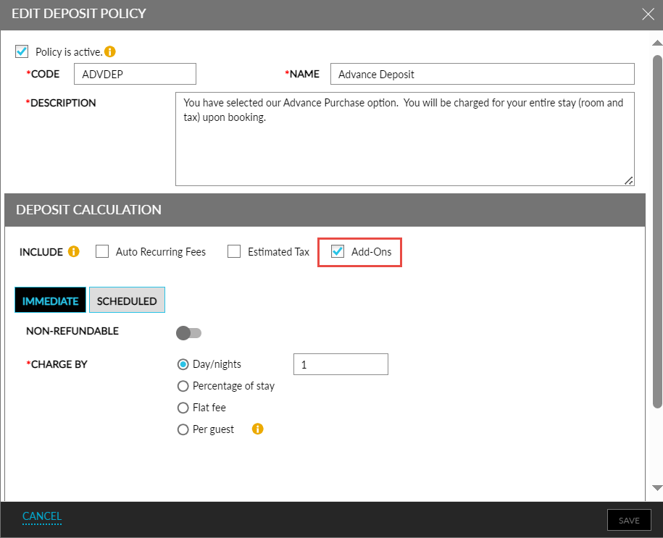This screenshot has width=663, height=538.
Task: Select the Flat fee radio button
Action: [x=183, y=408]
